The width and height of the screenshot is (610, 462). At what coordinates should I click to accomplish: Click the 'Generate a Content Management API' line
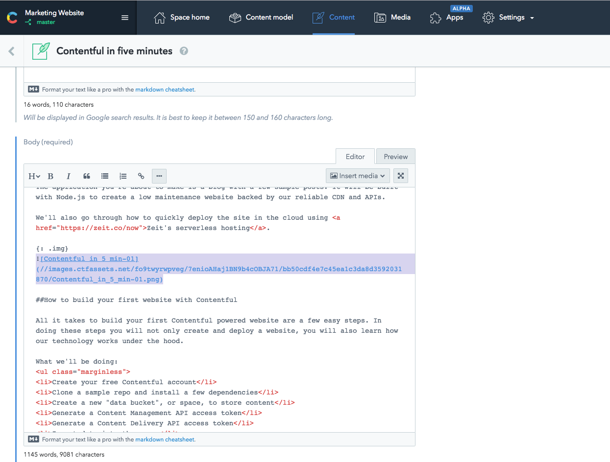[149, 413]
